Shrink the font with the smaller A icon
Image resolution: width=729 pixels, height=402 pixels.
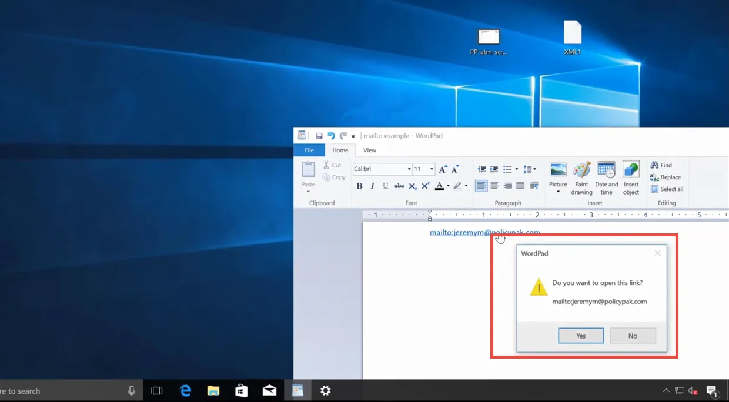click(x=455, y=169)
